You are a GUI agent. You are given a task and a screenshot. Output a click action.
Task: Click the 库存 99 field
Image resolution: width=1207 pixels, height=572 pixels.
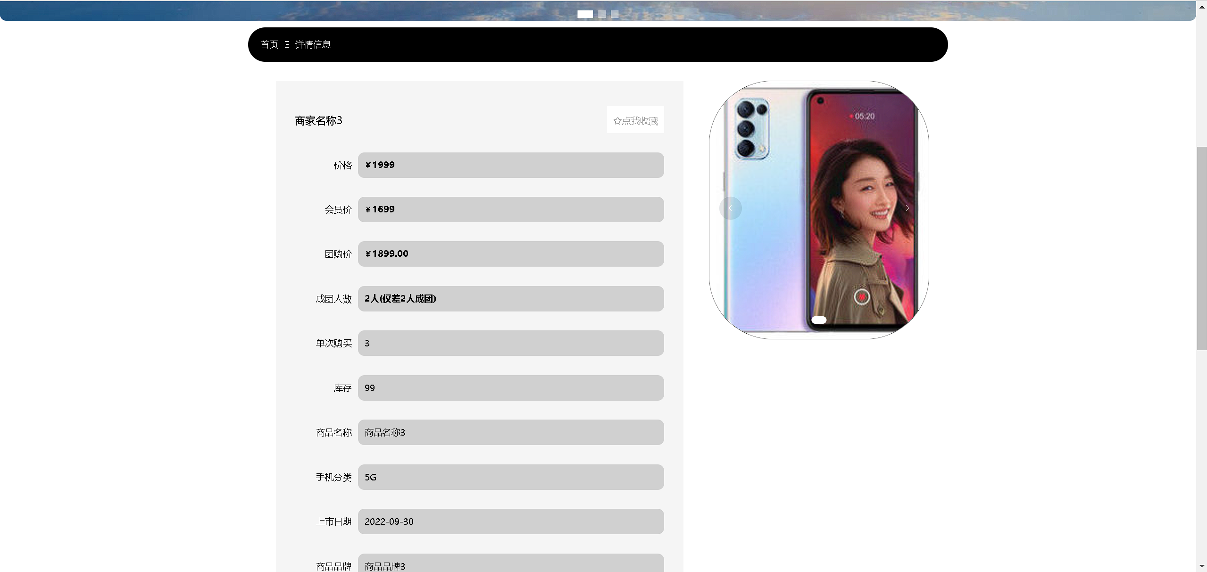tap(510, 388)
